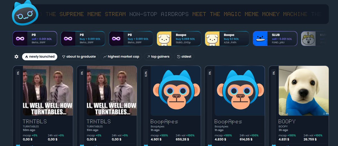
Task: Click the 24h vol value 659,28 $
Action: [182, 139]
